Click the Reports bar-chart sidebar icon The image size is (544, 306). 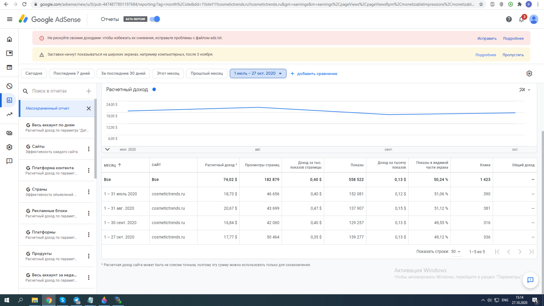(9, 100)
